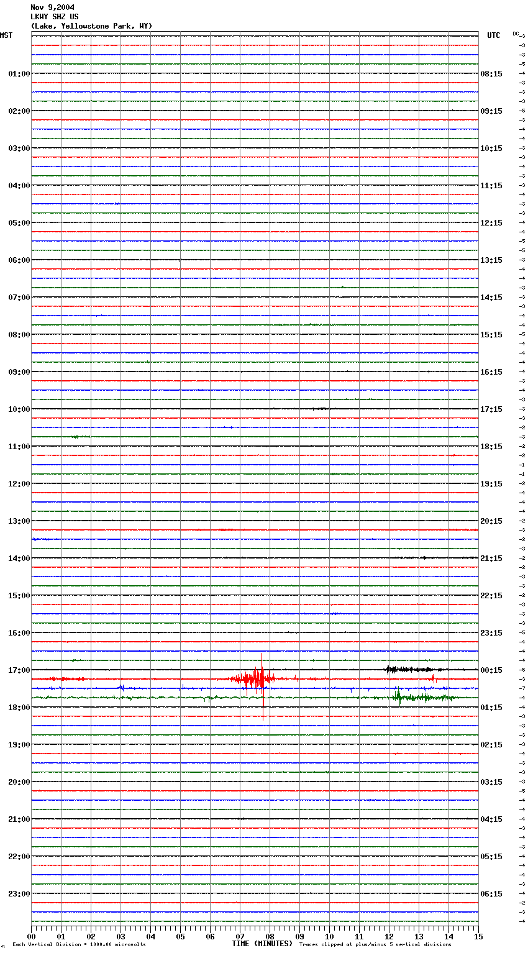Click the 15 minute axis tick label
Screen dimensions: 528x953
[478, 936]
